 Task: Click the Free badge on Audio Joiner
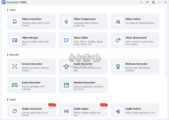[104, 105]
